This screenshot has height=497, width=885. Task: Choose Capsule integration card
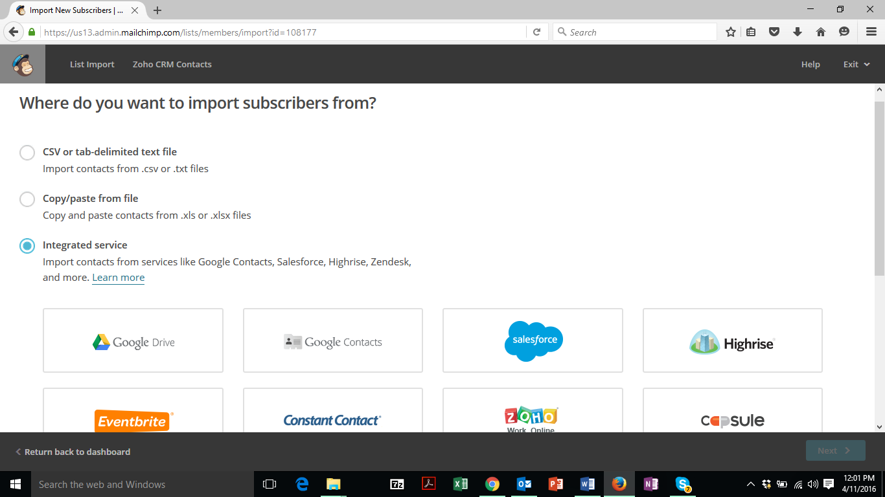coord(733,410)
